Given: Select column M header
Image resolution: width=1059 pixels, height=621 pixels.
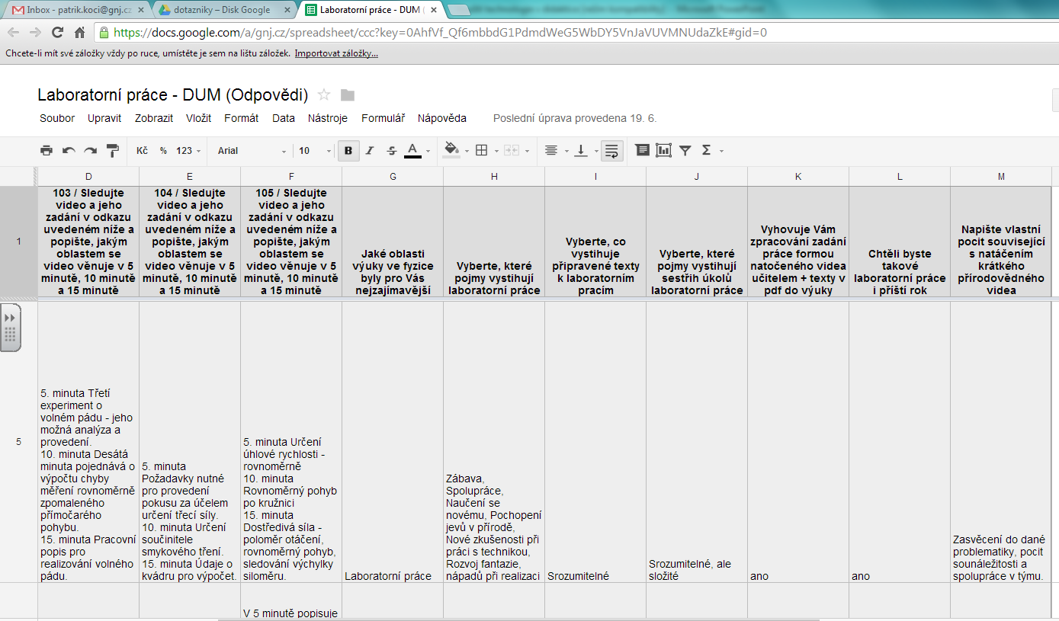Looking at the screenshot, I should [1001, 176].
